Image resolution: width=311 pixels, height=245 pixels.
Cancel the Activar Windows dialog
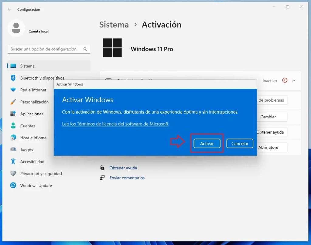point(240,144)
